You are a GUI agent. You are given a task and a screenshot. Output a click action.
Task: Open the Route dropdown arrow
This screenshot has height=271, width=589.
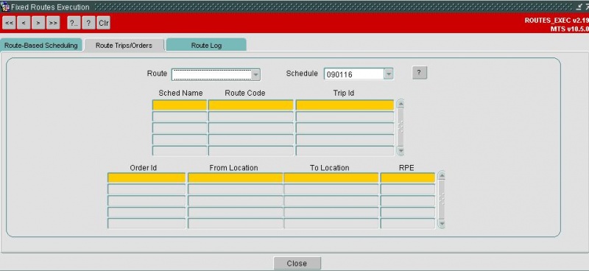click(255, 75)
